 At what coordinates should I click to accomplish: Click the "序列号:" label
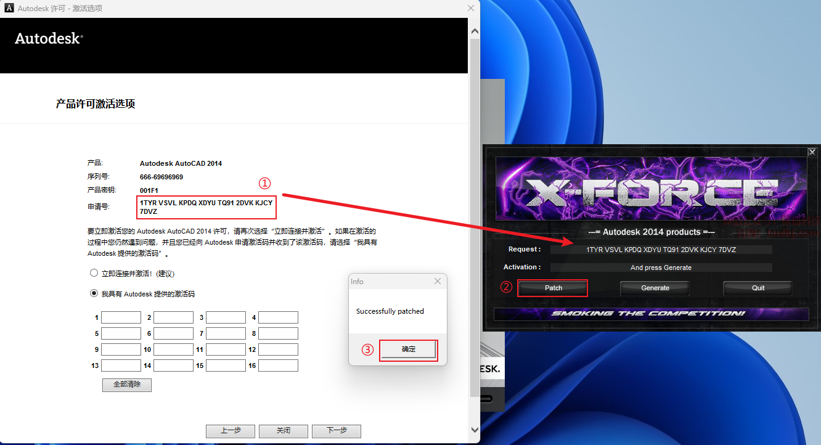[x=99, y=176]
